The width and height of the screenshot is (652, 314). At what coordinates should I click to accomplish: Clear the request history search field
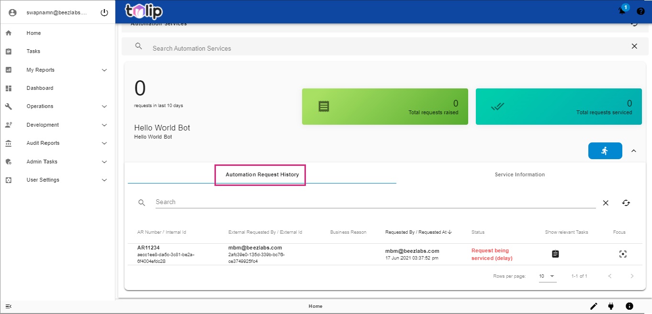click(606, 203)
